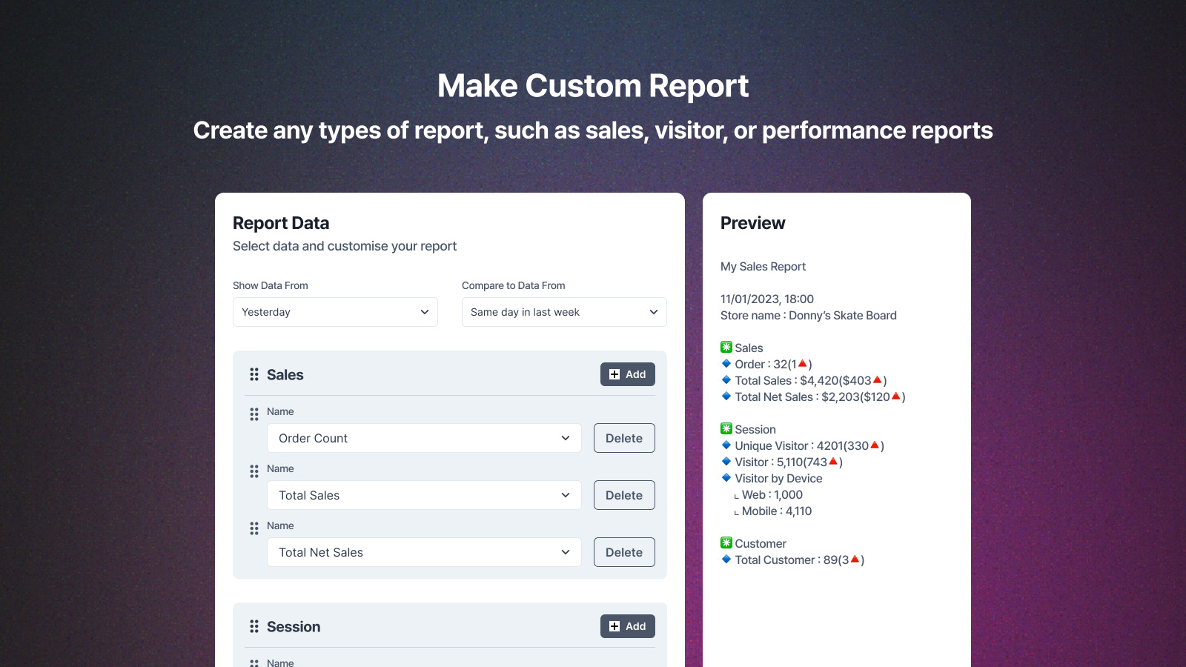This screenshot has width=1186, height=667.
Task: Grab the Total Sales row drag handle
Action: click(x=254, y=471)
